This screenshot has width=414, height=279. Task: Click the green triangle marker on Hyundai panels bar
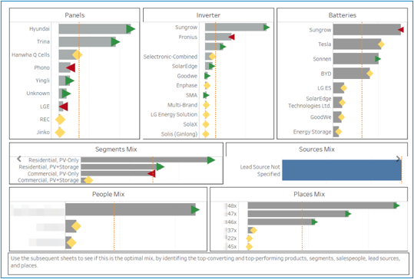pos(131,29)
